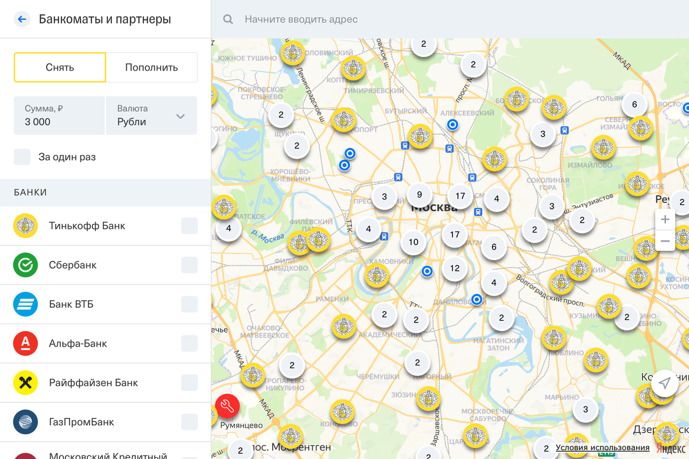The height and width of the screenshot is (459, 689).
Task: Switch to the Пополнить tab
Action: coord(152,67)
